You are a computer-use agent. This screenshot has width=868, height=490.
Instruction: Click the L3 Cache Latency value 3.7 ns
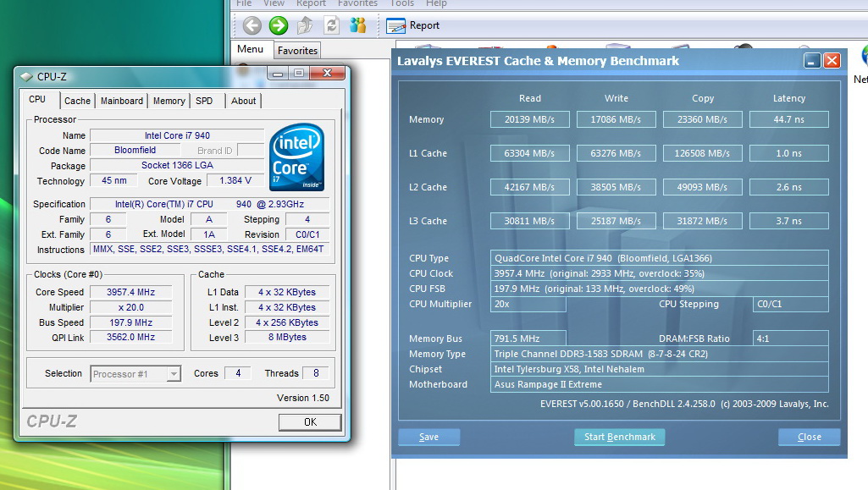[789, 221]
